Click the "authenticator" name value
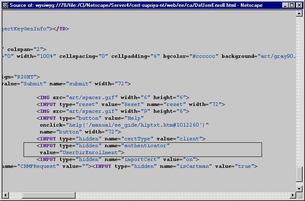Image resolution: width=305 pixels, height=201 pixels. [x=145, y=146]
